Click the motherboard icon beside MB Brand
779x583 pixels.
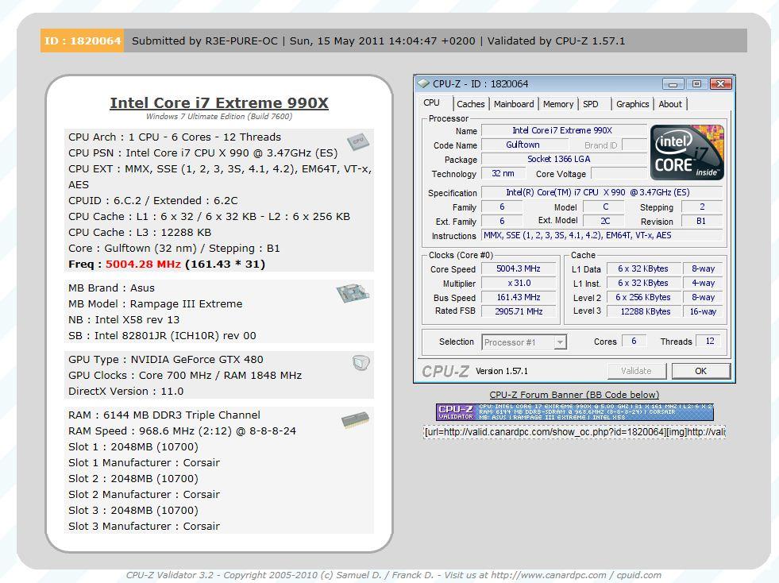click(x=353, y=293)
